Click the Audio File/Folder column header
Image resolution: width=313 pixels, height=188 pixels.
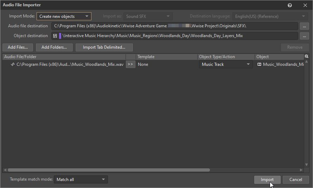coord(63,57)
